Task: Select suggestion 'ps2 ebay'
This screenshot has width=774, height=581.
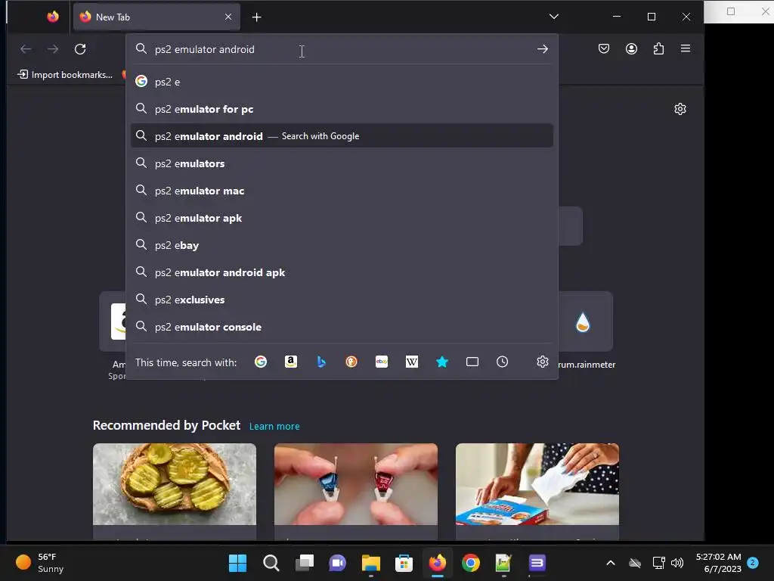Action: (342, 245)
